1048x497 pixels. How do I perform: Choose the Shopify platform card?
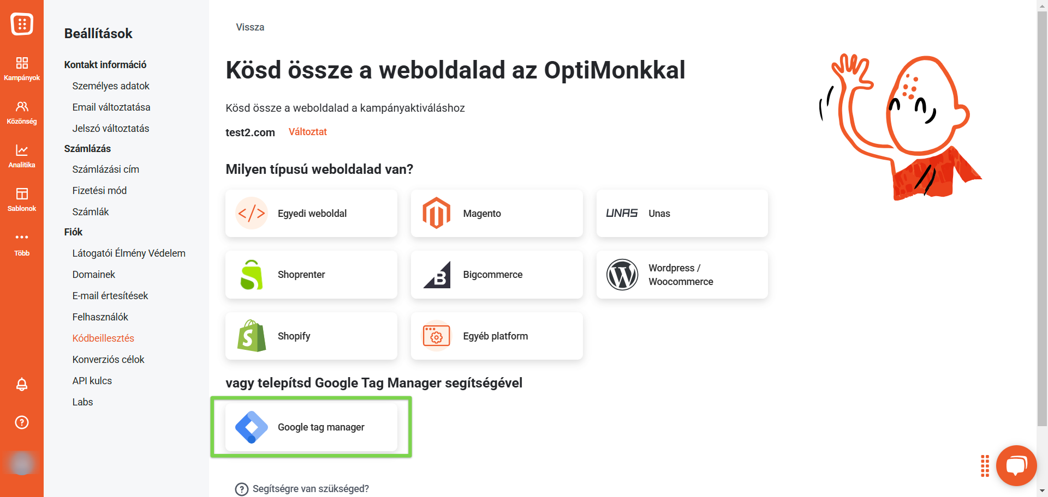click(311, 336)
